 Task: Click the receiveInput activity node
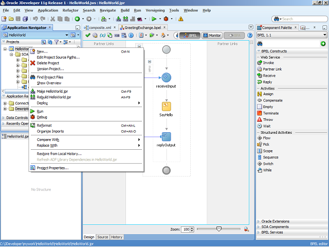166,78
